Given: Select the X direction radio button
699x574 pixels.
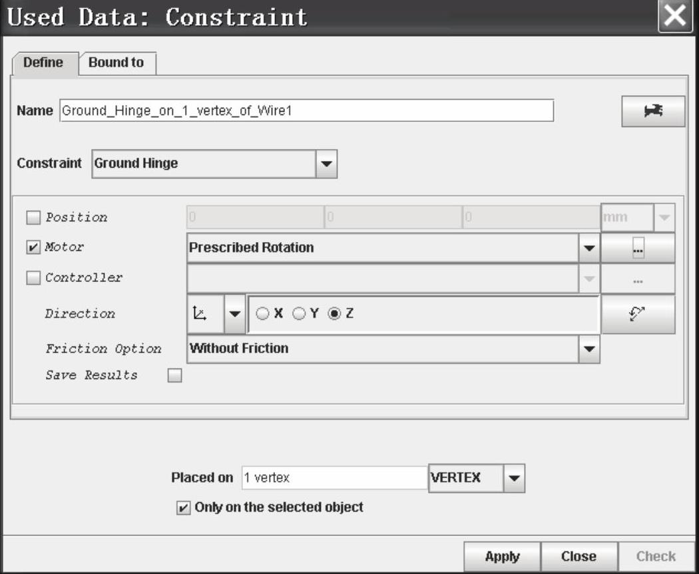Looking at the screenshot, I should (263, 314).
